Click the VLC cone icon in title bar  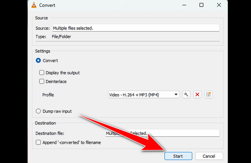click(34, 5)
